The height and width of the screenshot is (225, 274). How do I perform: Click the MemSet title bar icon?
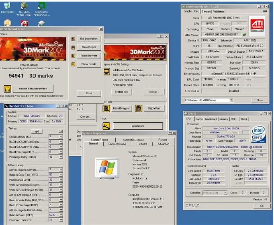6,106
